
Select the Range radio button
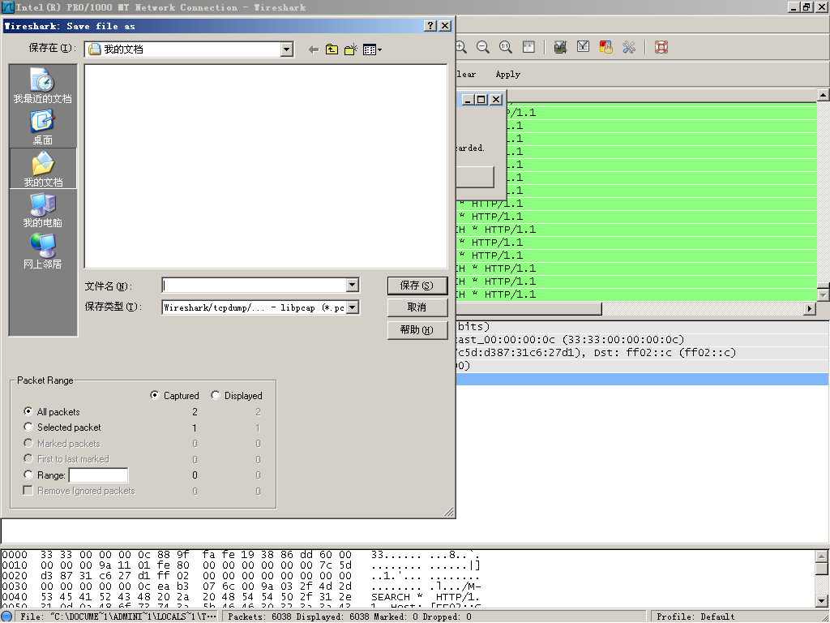point(28,475)
